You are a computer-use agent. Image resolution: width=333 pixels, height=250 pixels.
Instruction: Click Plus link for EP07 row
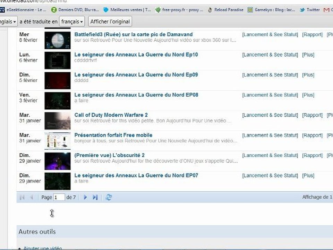[308, 176]
